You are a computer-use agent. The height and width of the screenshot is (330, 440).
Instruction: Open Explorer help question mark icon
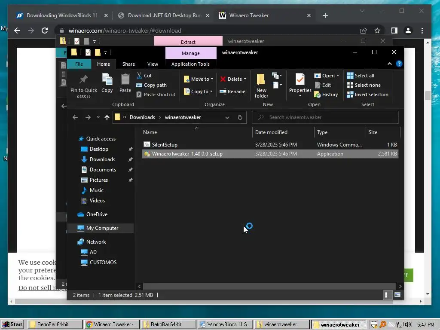pos(399,64)
